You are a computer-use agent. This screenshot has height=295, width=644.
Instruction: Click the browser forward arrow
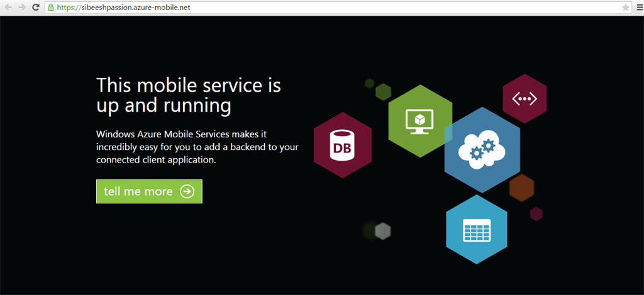click(x=22, y=8)
